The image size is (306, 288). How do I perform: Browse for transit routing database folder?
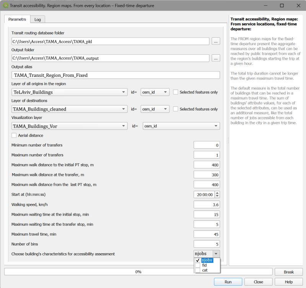[x=216, y=41]
